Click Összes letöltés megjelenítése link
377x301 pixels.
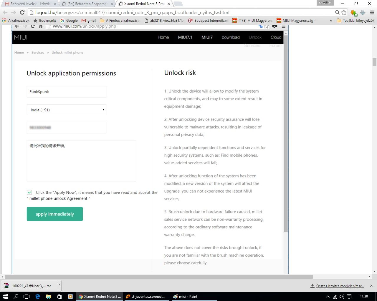click(340, 286)
